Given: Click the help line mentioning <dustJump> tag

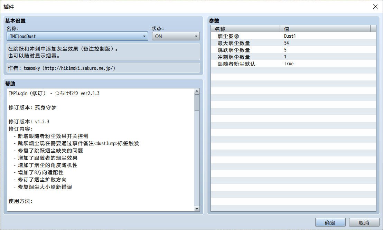Looking at the screenshot, I should (76, 143).
